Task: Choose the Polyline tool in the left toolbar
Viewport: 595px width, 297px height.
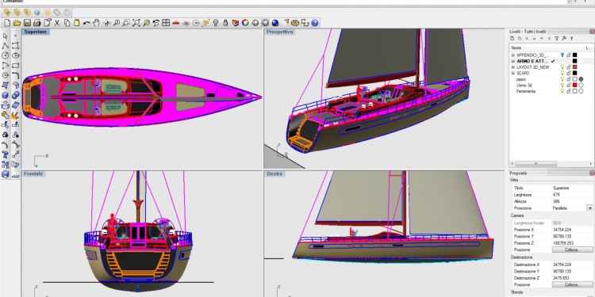Action: (x=6, y=46)
